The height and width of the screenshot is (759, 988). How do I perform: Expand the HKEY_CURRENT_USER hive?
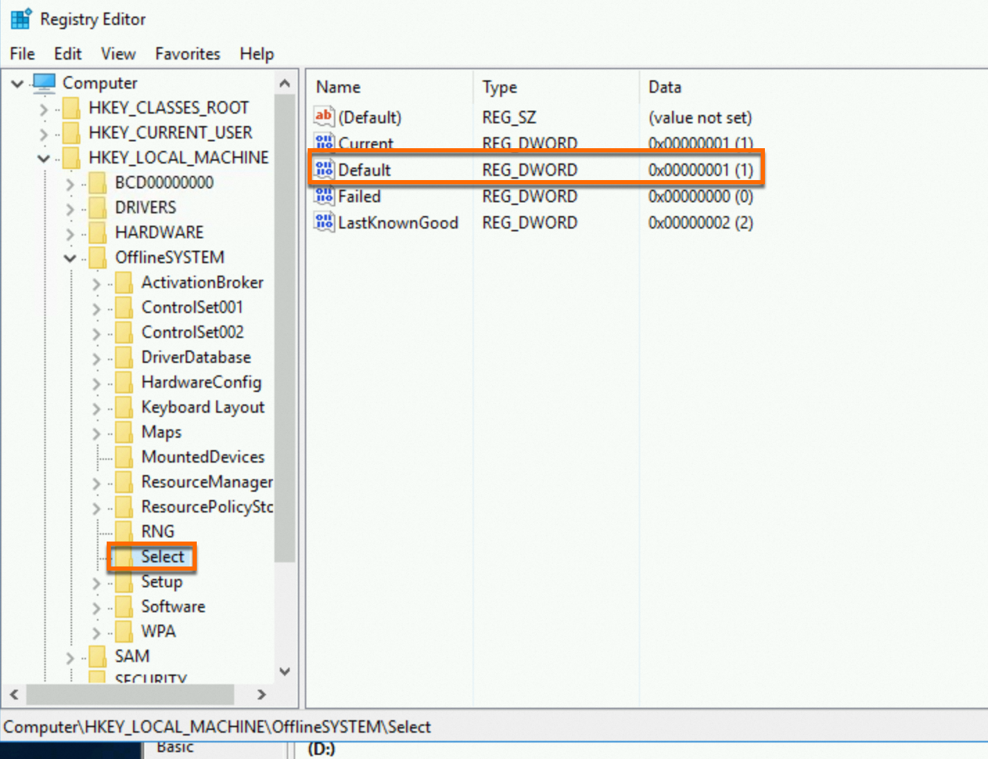click(44, 134)
